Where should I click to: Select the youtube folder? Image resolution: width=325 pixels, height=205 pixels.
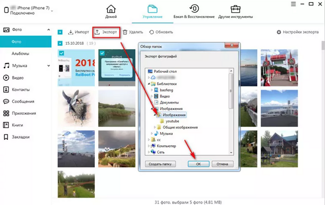pyautogui.click(x=172, y=121)
